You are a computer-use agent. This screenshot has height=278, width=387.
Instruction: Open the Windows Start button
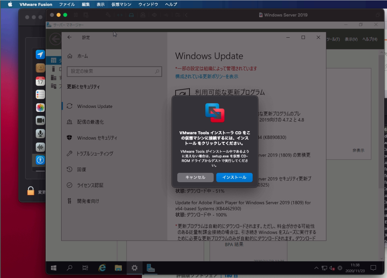click(54, 268)
